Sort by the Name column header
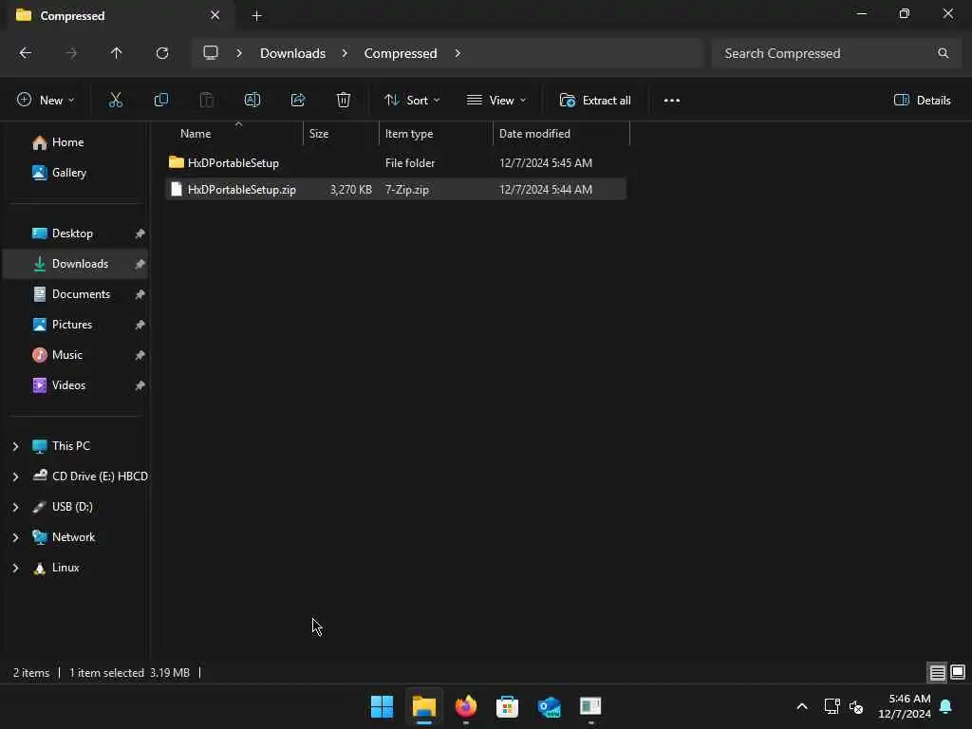Viewport: 972px width, 729px height. pyautogui.click(x=235, y=134)
